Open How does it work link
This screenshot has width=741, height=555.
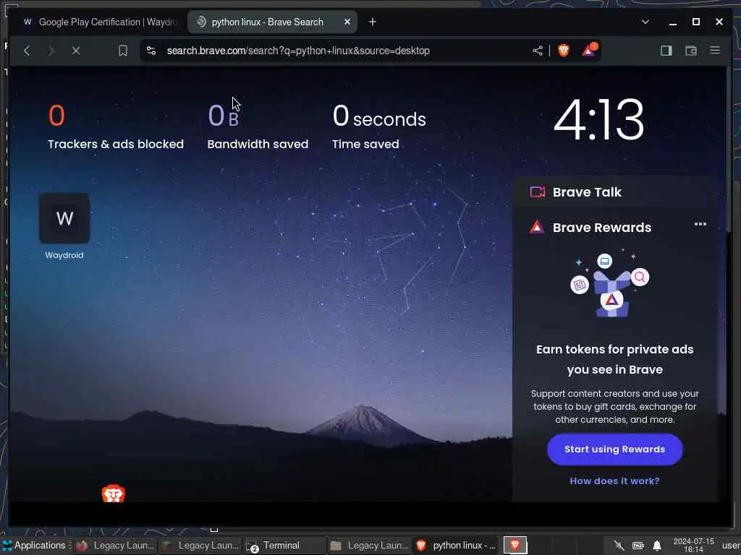[x=615, y=481]
